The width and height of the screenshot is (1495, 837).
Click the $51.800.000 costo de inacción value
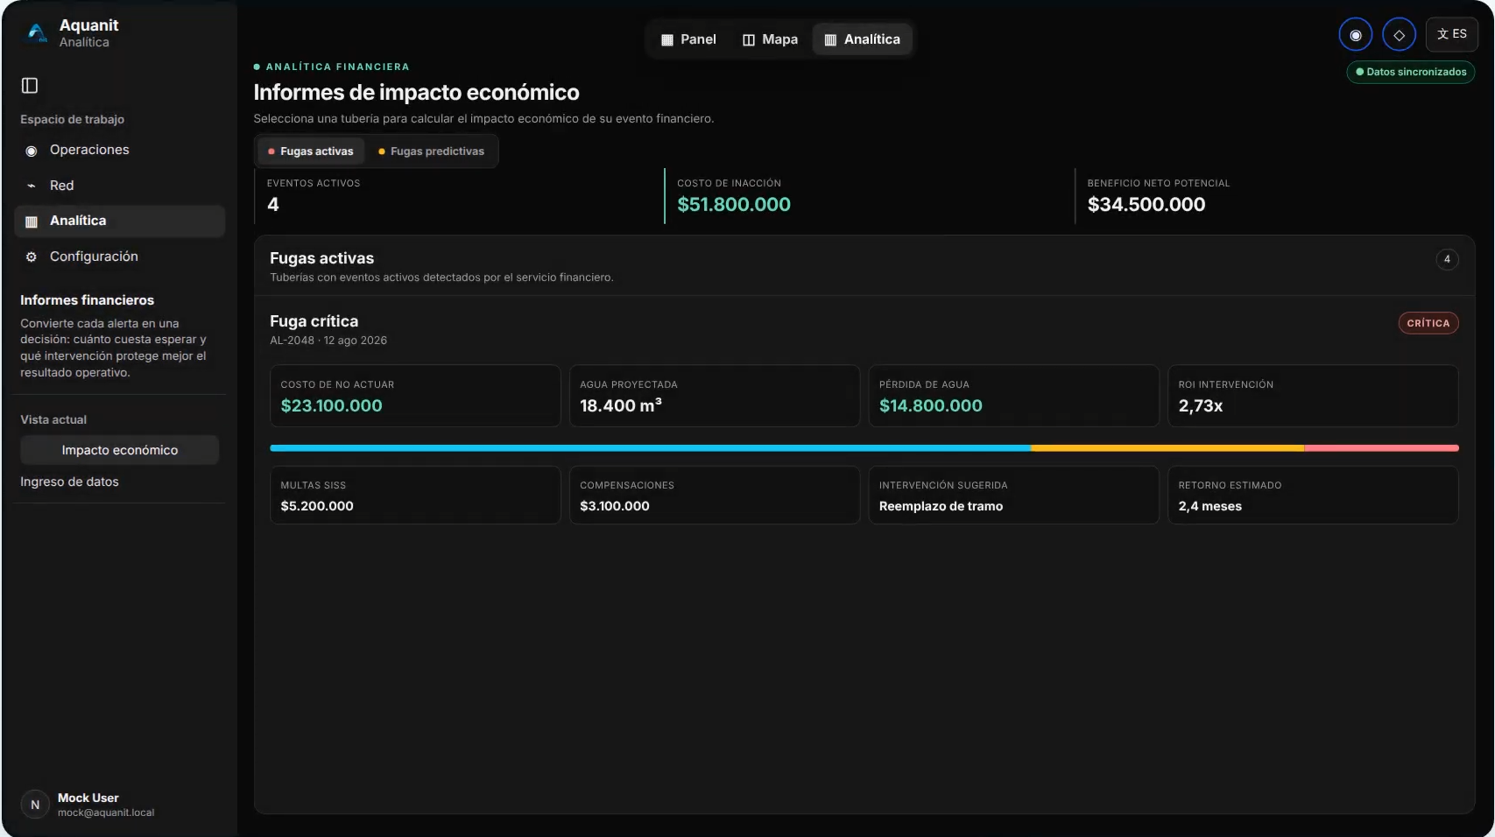tap(734, 204)
